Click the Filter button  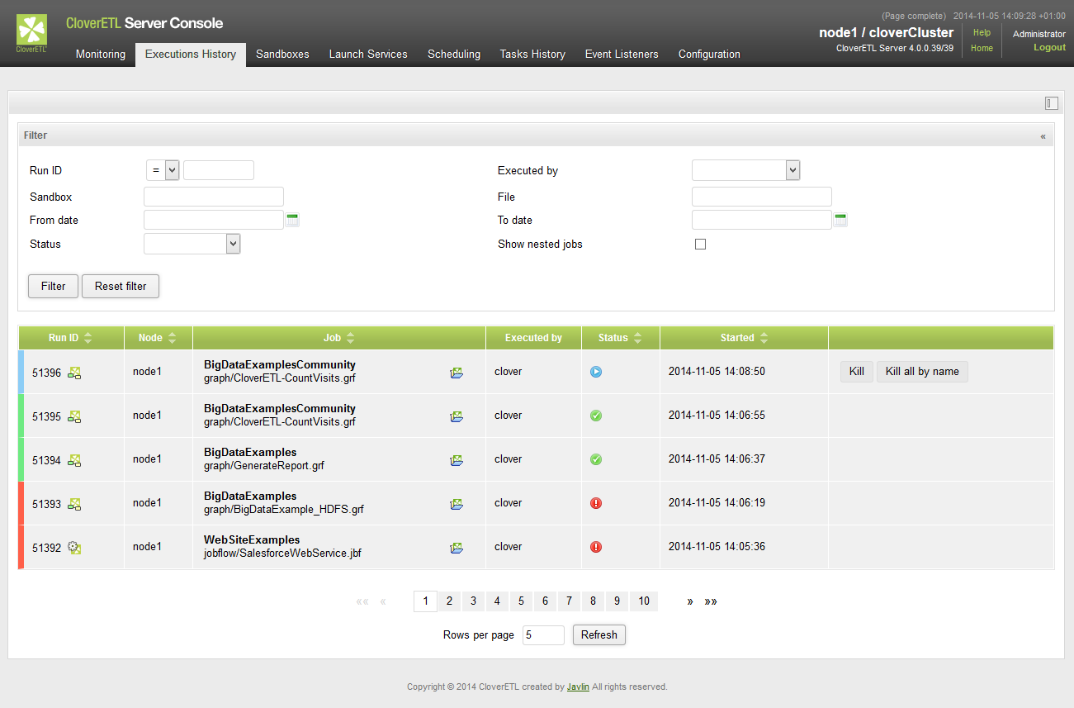[54, 286]
